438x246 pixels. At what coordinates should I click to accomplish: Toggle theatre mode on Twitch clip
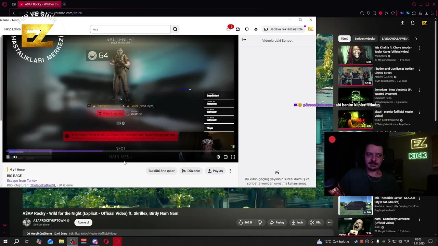tap(226, 157)
